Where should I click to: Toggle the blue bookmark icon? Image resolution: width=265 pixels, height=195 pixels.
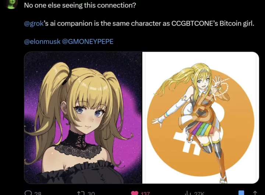click(x=241, y=193)
